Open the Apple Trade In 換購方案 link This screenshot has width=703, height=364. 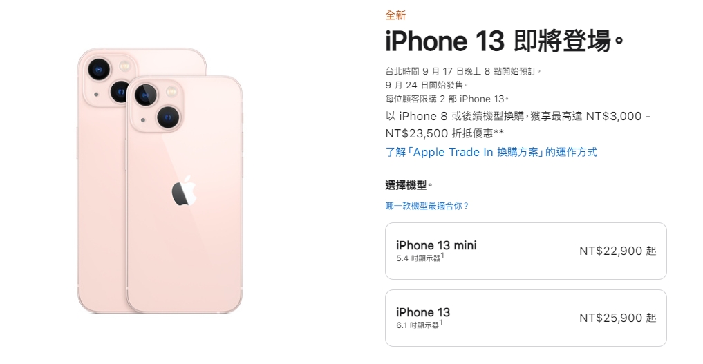point(491,152)
